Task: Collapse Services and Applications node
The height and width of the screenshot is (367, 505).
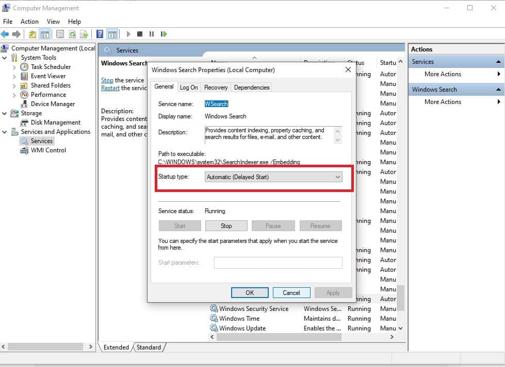Action: coord(5,132)
